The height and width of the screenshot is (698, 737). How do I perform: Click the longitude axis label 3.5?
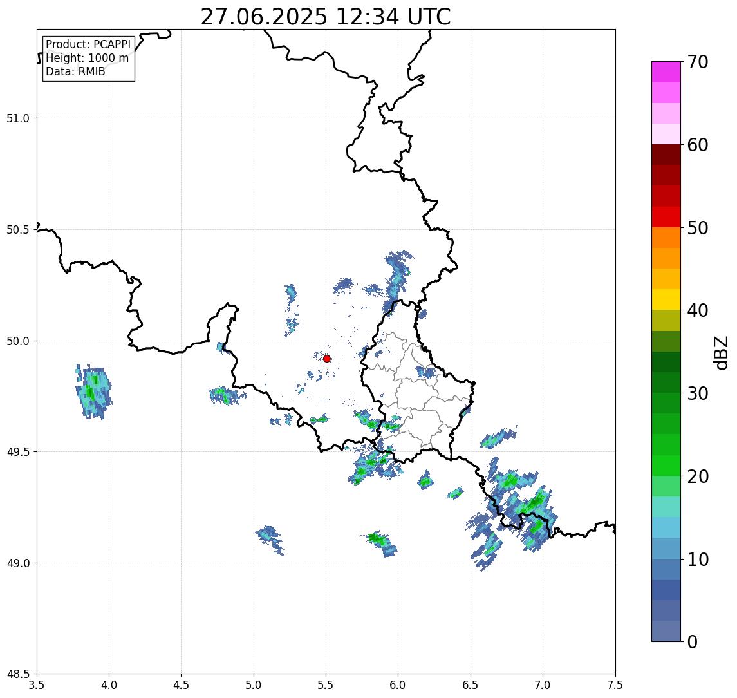click(x=37, y=685)
